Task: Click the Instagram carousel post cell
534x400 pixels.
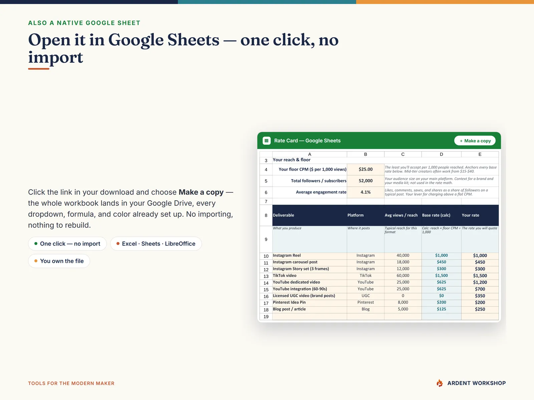Action: (310, 262)
